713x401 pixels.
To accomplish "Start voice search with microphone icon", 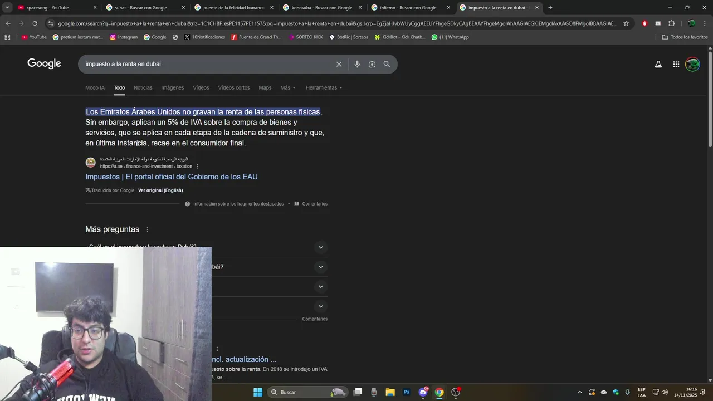I will tap(357, 64).
